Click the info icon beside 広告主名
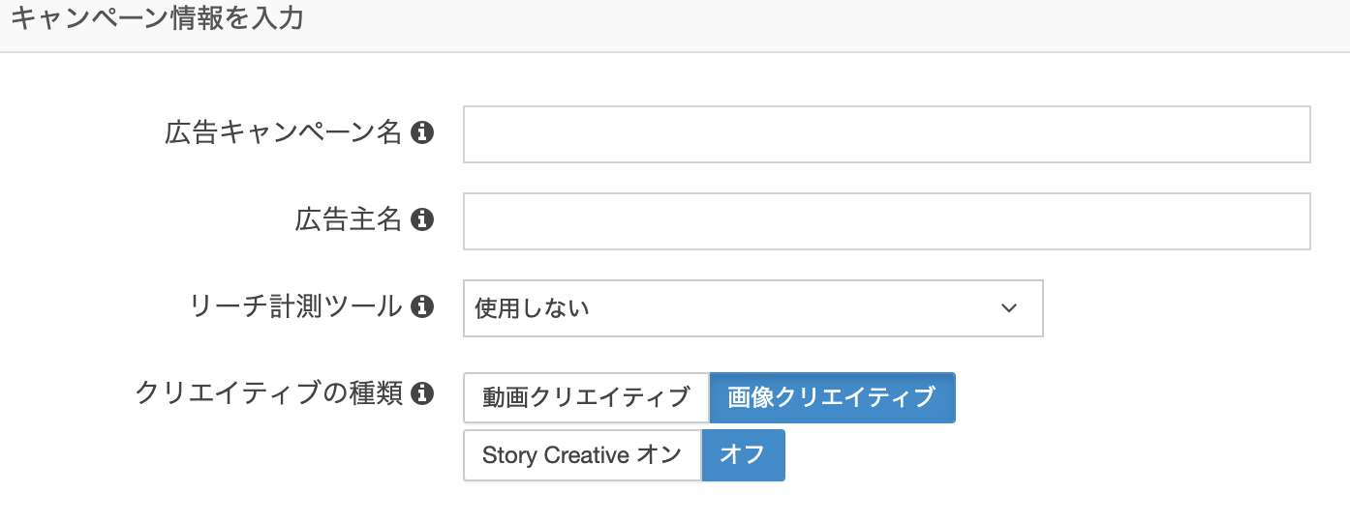Viewport: 1350px width, 522px height. tap(421, 220)
